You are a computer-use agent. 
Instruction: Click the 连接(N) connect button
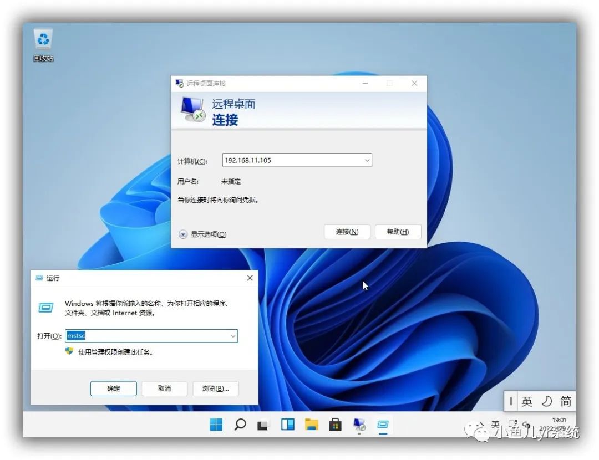(347, 232)
